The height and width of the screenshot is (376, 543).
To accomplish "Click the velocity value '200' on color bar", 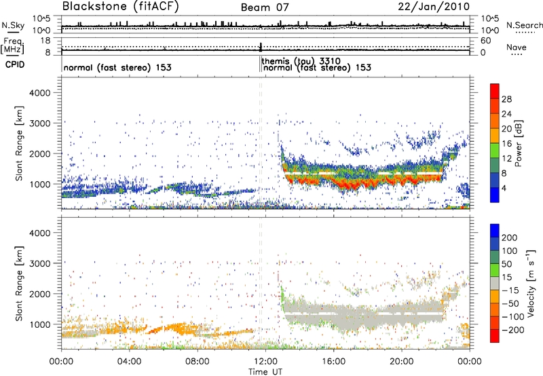I will (x=510, y=238).
